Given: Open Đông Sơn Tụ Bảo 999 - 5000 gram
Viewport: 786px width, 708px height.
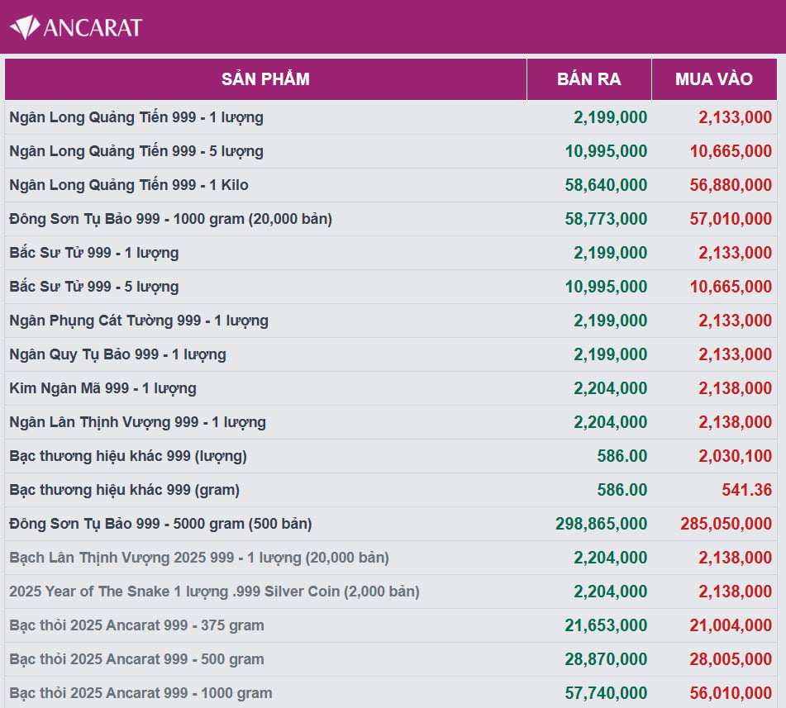Looking at the screenshot, I should 161,524.
